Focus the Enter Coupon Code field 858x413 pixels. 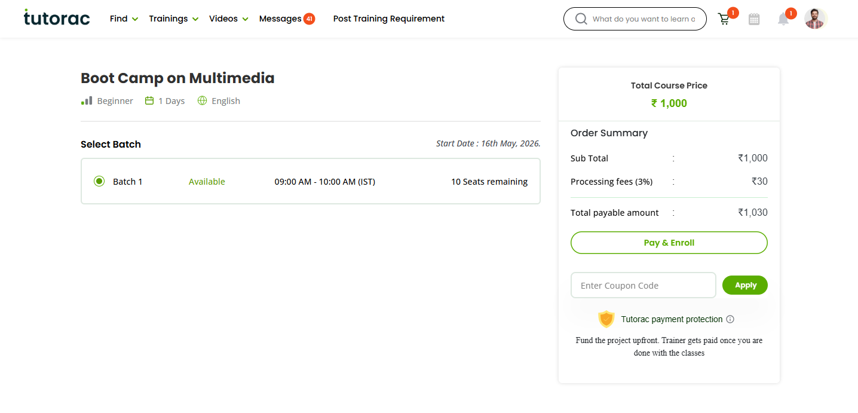coord(643,285)
